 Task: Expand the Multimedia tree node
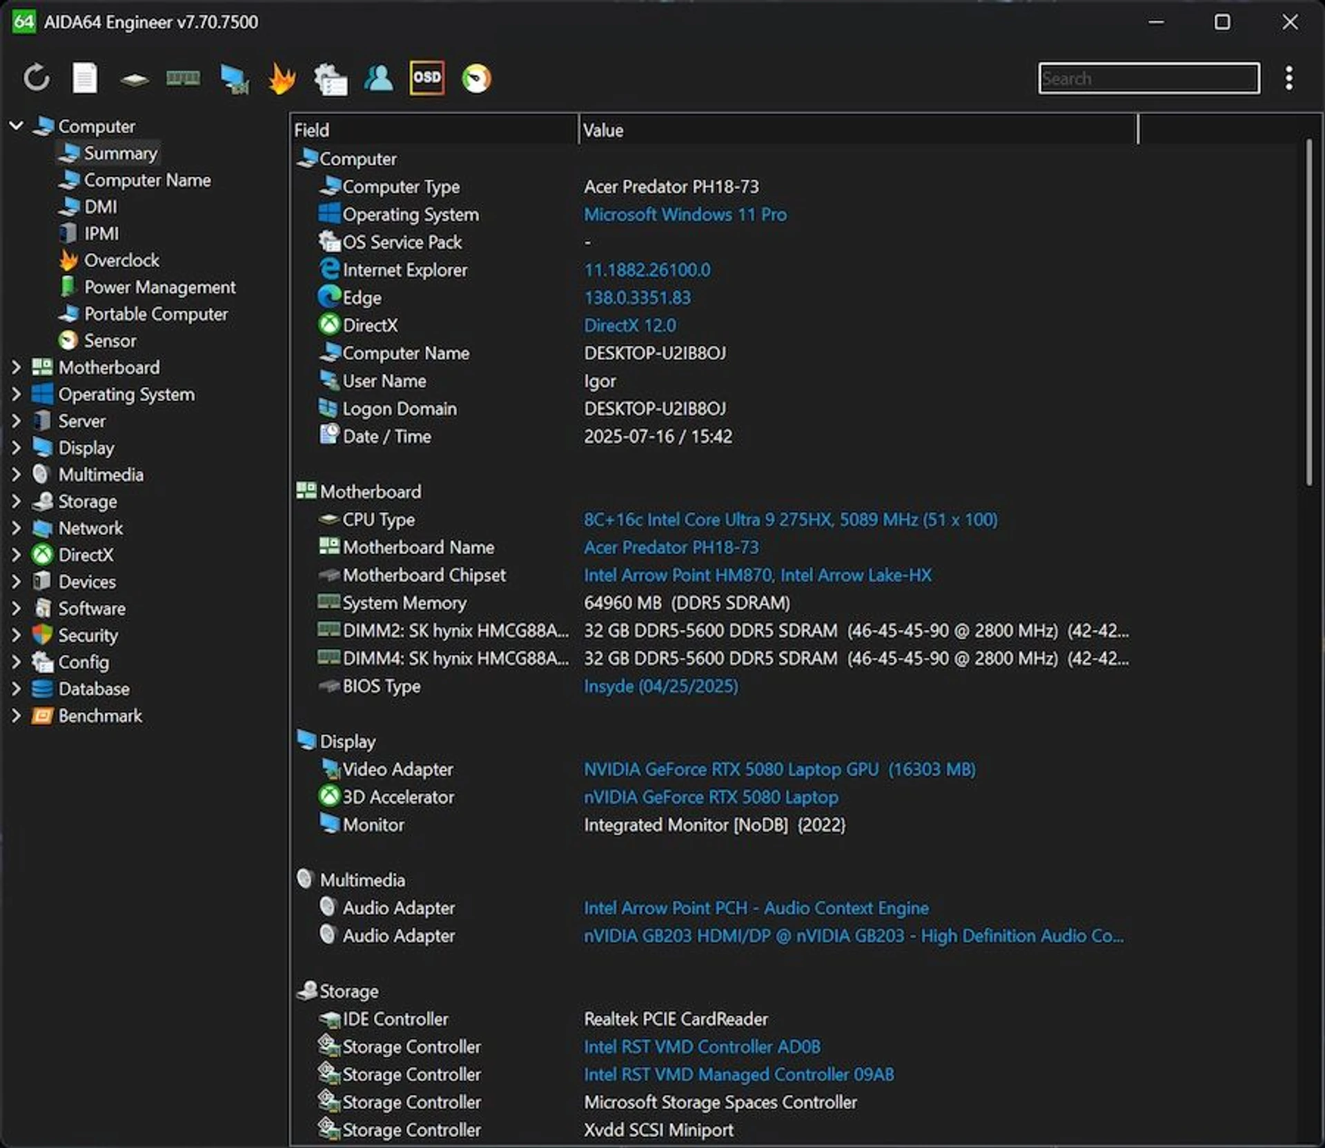click(x=17, y=475)
